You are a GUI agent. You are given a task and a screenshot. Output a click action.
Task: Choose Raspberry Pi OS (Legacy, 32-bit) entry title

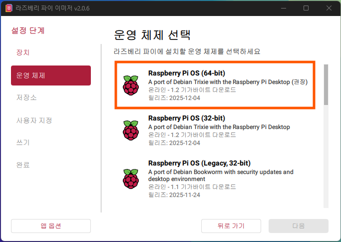[199, 163]
